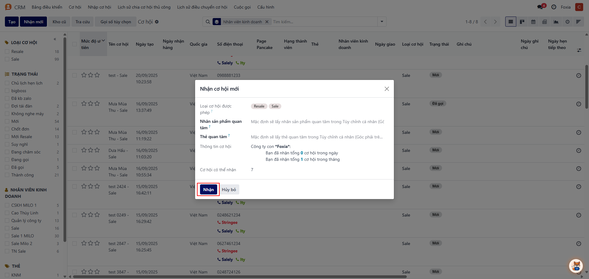The image size is (589, 279).
Task: Open the Pivot table view
Action: tap(545, 22)
